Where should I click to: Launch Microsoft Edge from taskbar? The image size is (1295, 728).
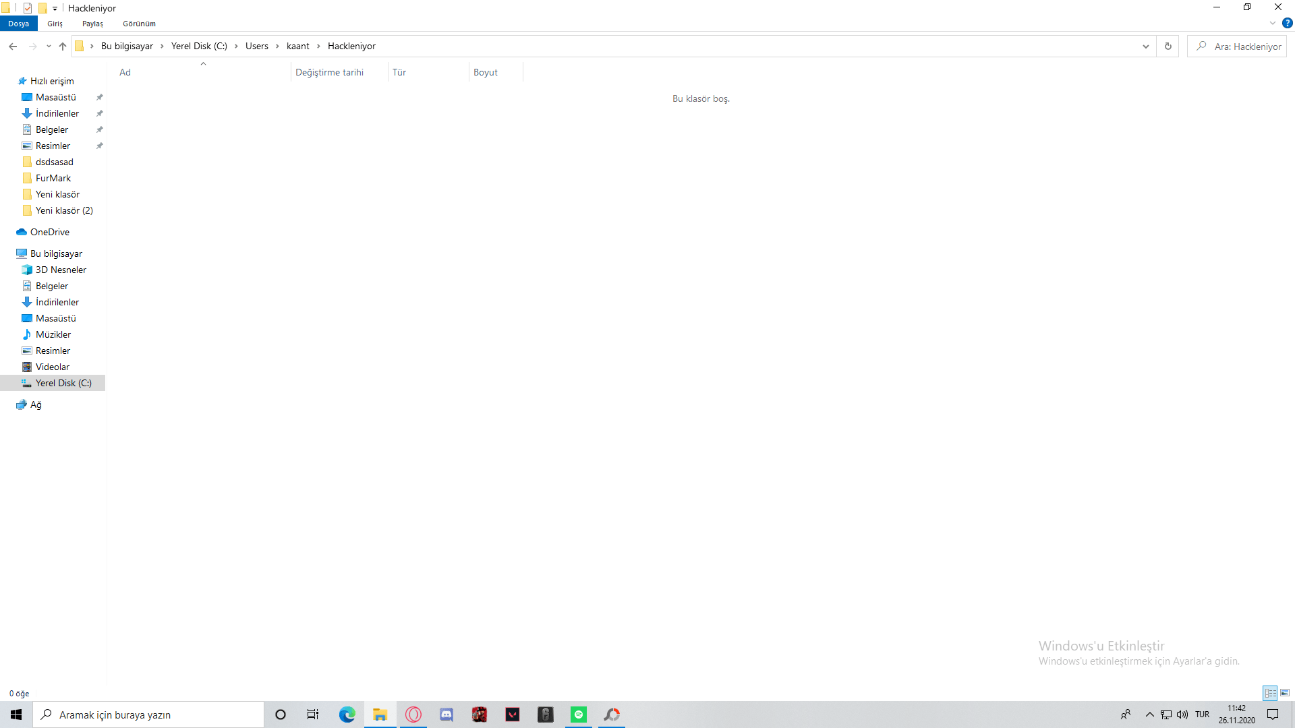click(x=347, y=715)
